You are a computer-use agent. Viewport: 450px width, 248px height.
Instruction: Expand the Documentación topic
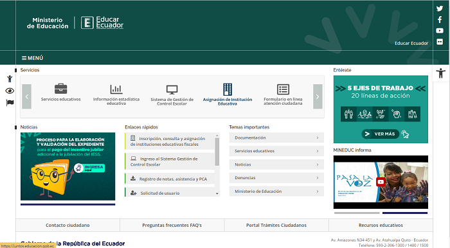[276, 137]
